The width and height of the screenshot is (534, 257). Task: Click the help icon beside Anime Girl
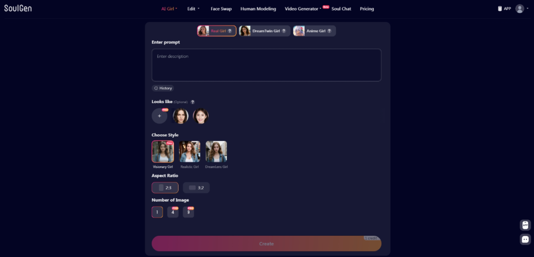coord(329,31)
